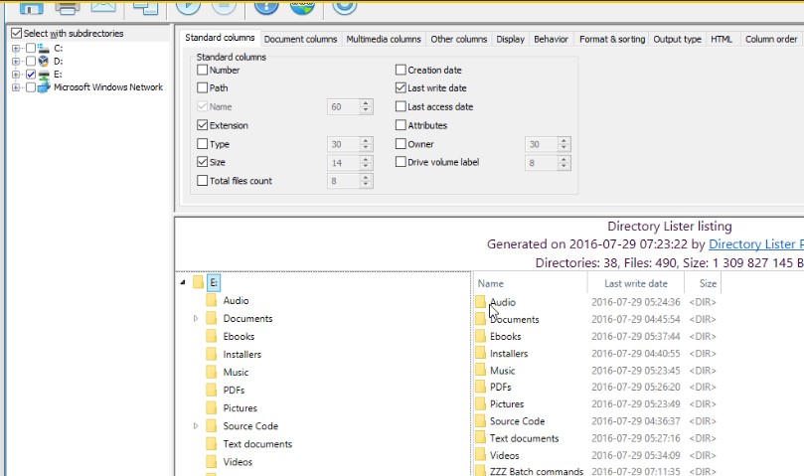
Task: Expand Microsoft Windows Network node
Action: 16,87
